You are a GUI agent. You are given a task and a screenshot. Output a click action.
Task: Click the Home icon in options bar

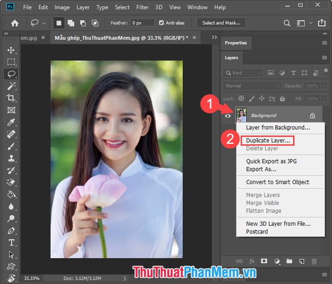pos(15,23)
